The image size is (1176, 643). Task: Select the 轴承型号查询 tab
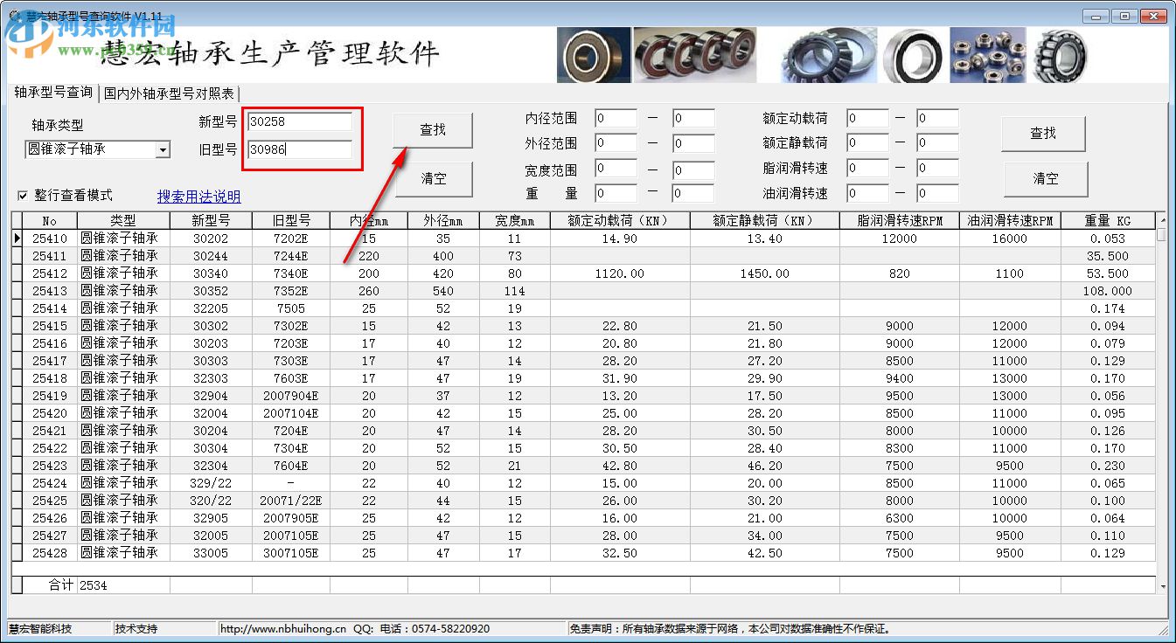click(55, 93)
